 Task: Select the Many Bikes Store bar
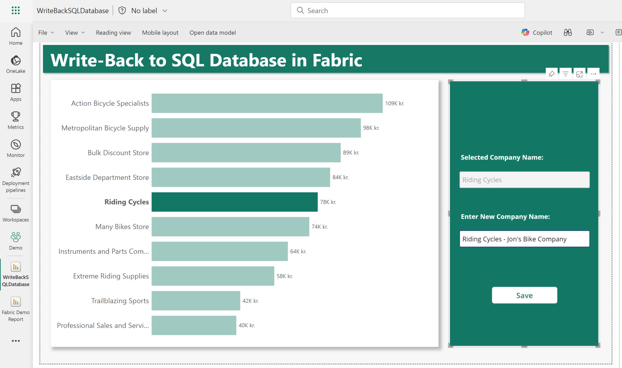click(x=230, y=226)
